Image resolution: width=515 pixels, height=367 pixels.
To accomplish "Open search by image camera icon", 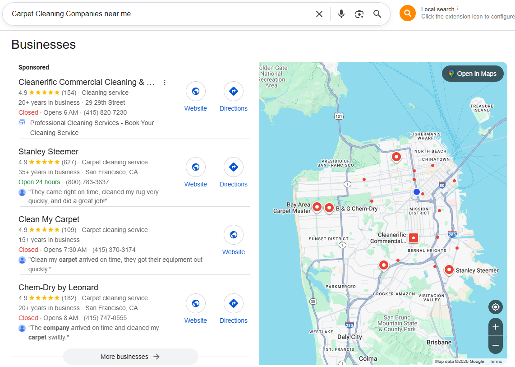I will pos(359,14).
